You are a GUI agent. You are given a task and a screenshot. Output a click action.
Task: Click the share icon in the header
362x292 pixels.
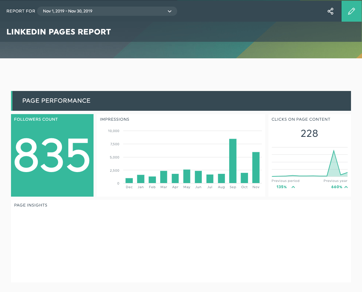tap(330, 11)
